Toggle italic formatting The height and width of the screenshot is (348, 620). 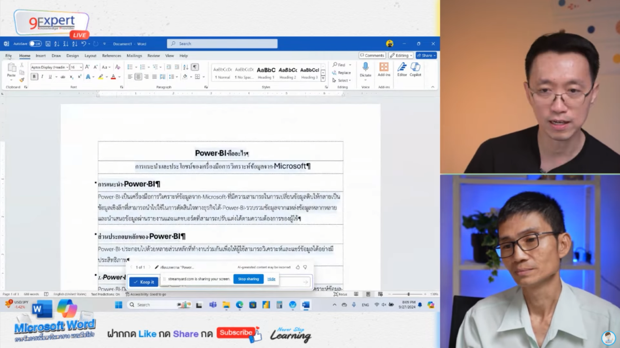click(x=42, y=76)
